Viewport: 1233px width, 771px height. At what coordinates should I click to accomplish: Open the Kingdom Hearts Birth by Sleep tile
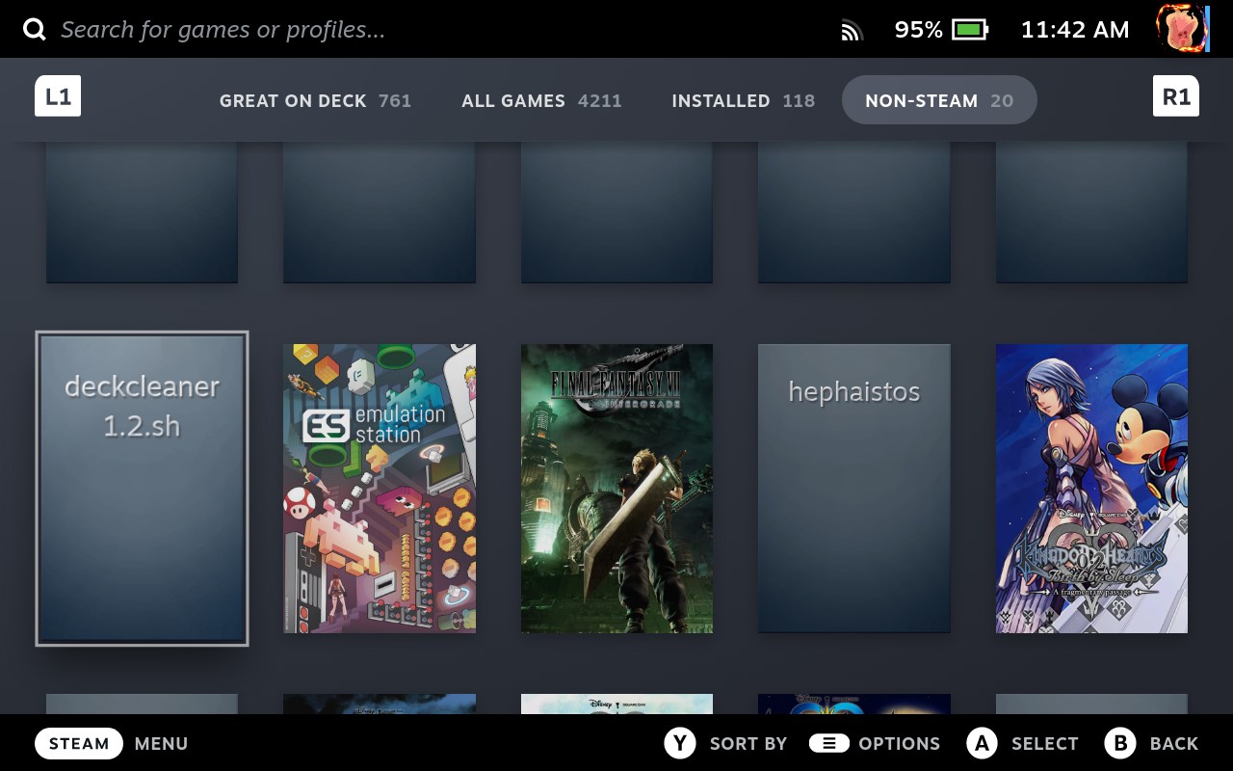(1091, 489)
